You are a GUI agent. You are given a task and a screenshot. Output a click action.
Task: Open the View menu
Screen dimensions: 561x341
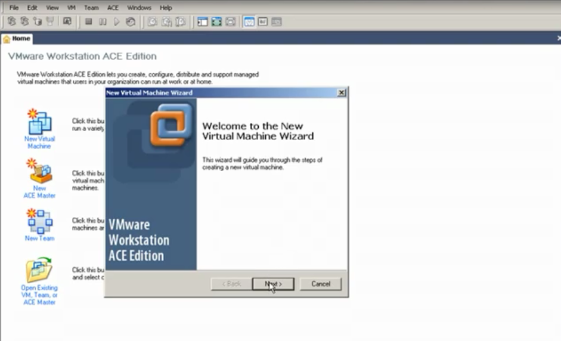[x=52, y=8]
